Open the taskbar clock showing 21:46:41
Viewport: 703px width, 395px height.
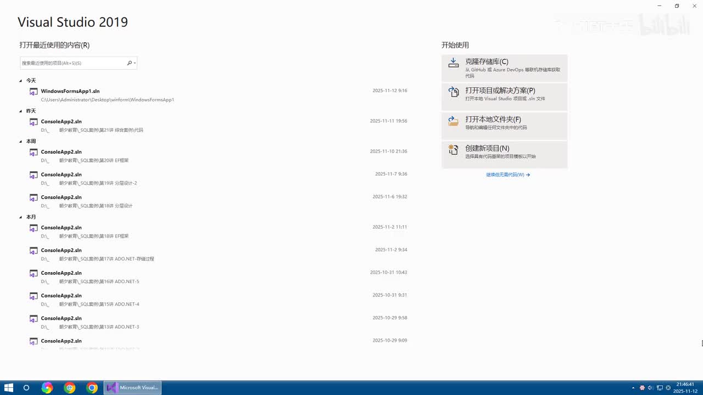[685, 388]
